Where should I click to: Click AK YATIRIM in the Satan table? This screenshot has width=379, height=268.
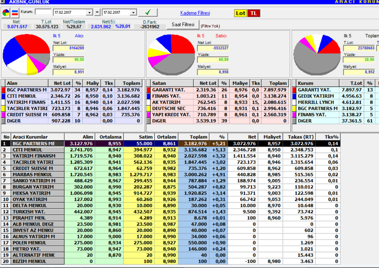click(166, 102)
